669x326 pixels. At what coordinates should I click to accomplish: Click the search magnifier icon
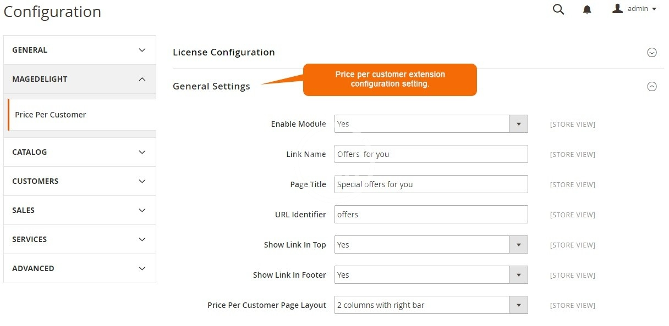tap(558, 9)
